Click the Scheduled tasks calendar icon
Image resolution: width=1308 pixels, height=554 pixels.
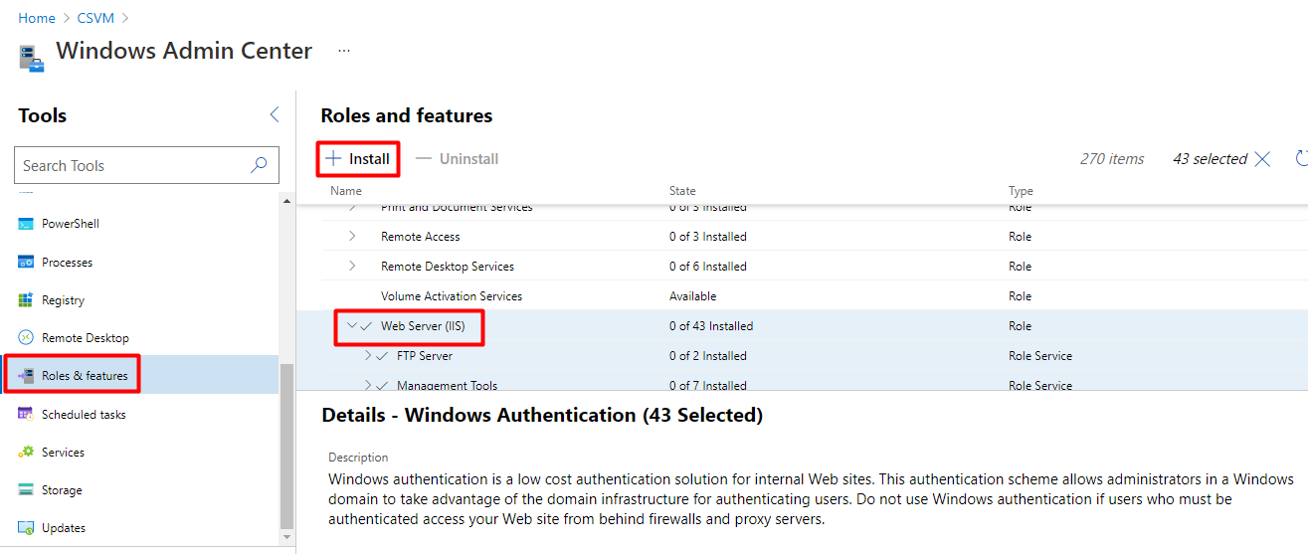[x=26, y=415]
